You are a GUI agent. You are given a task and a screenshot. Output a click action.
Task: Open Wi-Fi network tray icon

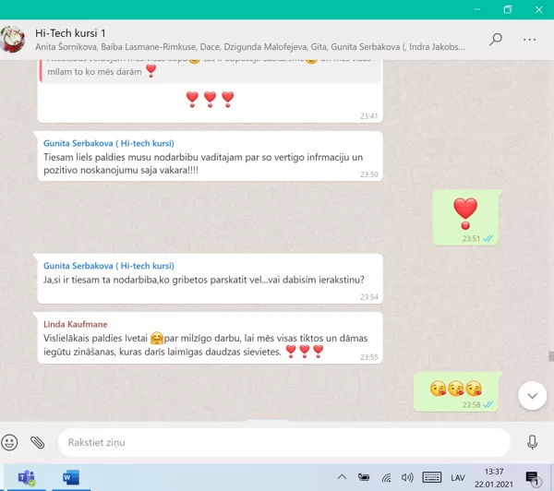tap(387, 478)
